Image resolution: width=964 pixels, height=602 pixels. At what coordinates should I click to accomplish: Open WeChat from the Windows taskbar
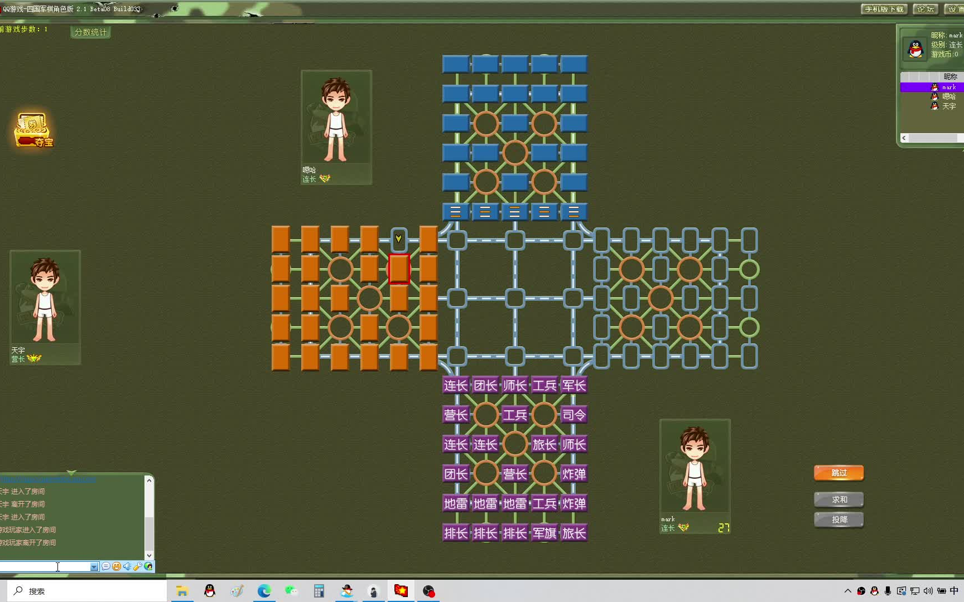tap(291, 591)
